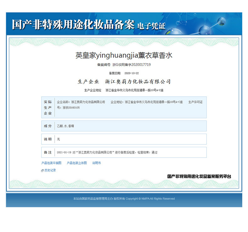The image size is (248, 232).
Task: Click the 备注 row label
Action: point(48,152)
